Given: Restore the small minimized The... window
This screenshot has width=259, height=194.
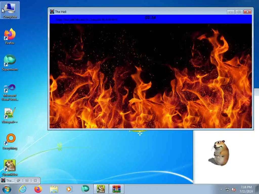Looking at the screenshot, I should 18,180.
